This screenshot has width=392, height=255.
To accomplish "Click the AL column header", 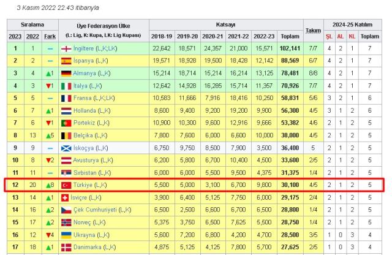I will click(341, 37).
